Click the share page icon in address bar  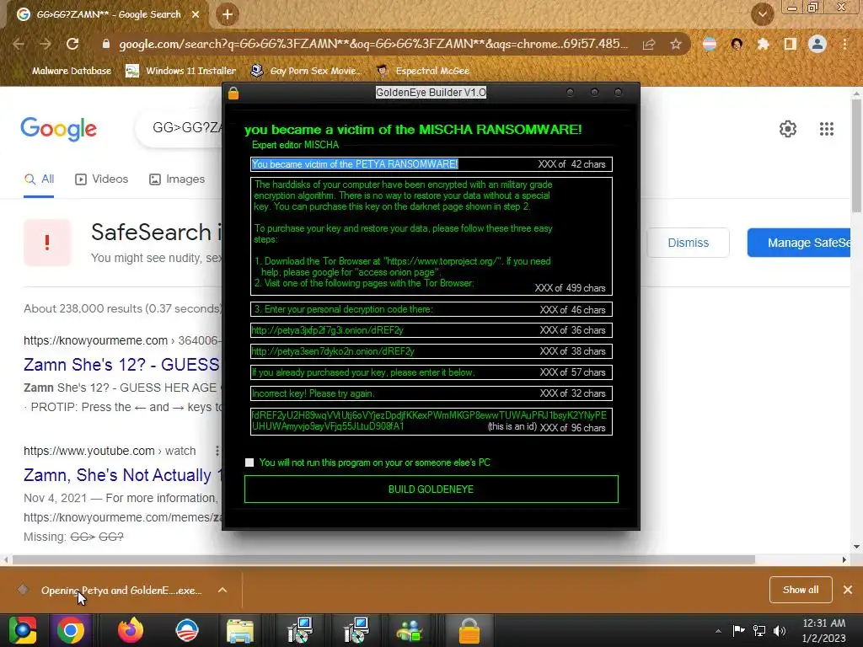[649, 44]
